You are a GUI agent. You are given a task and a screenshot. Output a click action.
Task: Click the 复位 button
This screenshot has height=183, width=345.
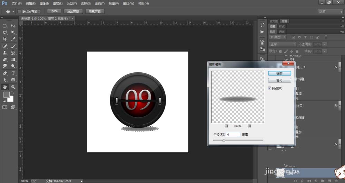pyautogui.click(x=279, y=81)
